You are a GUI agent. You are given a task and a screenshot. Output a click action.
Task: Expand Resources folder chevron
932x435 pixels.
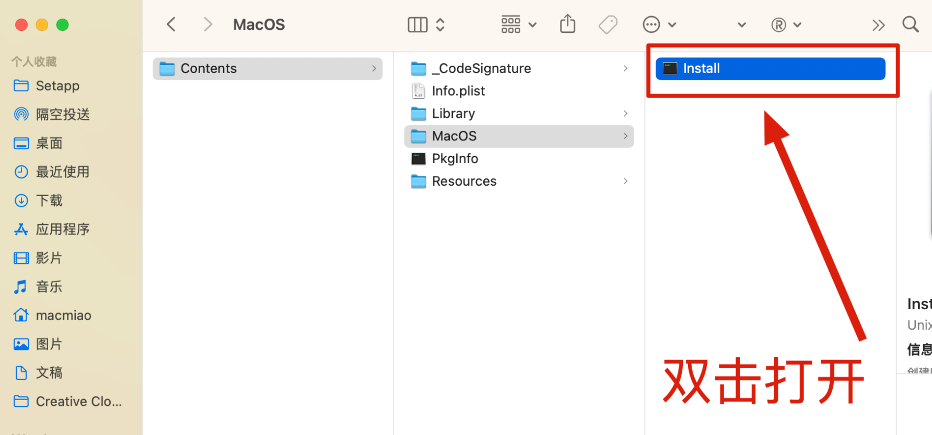point(625,181)
